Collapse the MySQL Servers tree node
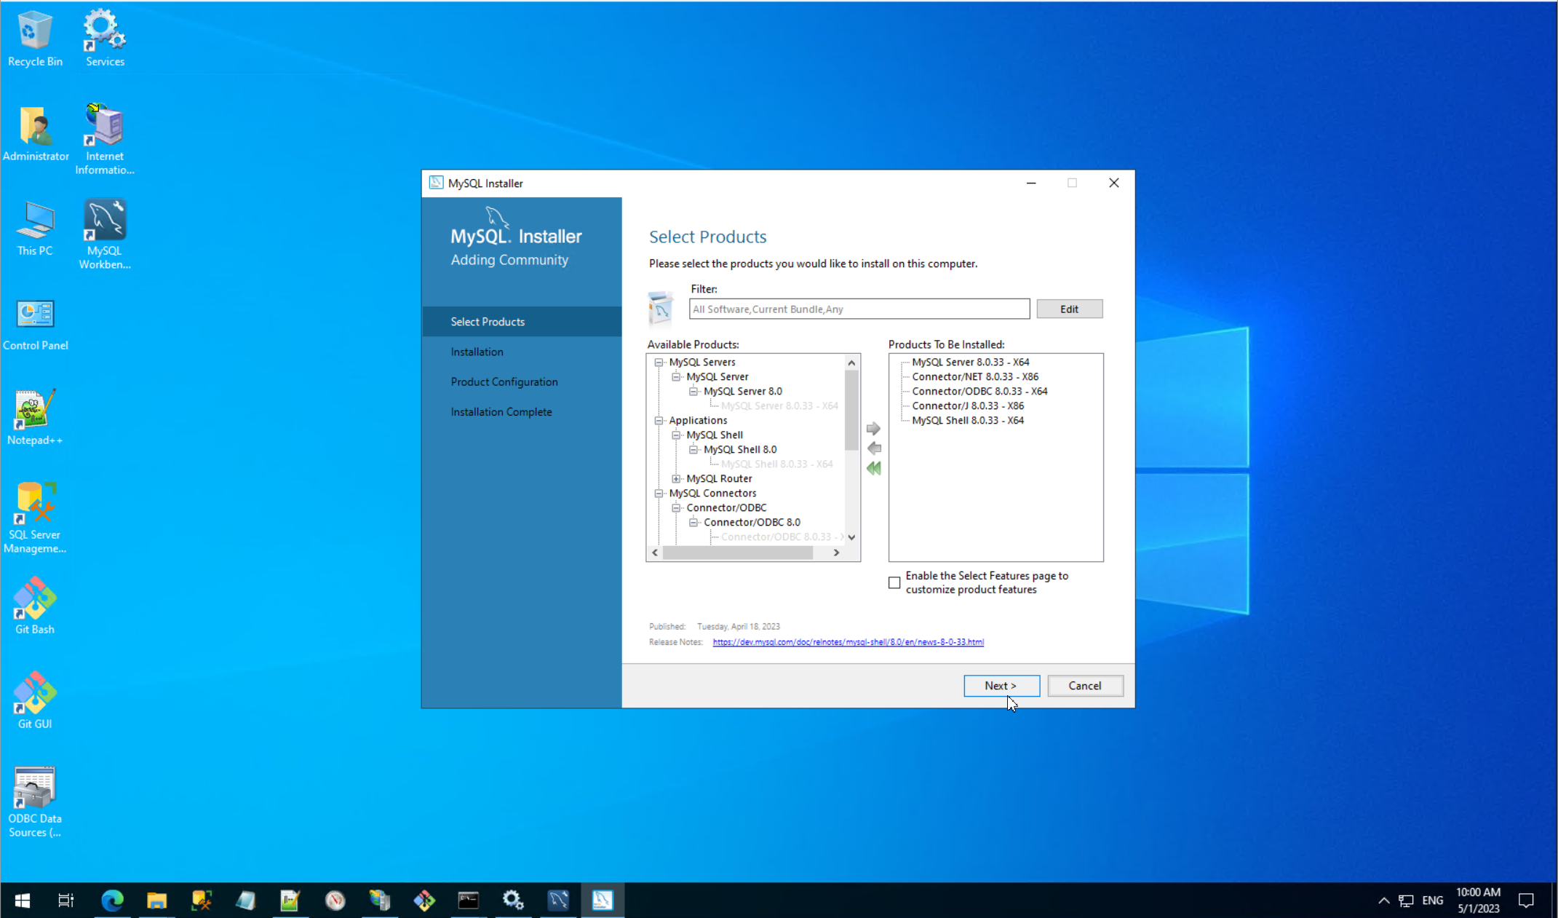 [x=659, y=362]
